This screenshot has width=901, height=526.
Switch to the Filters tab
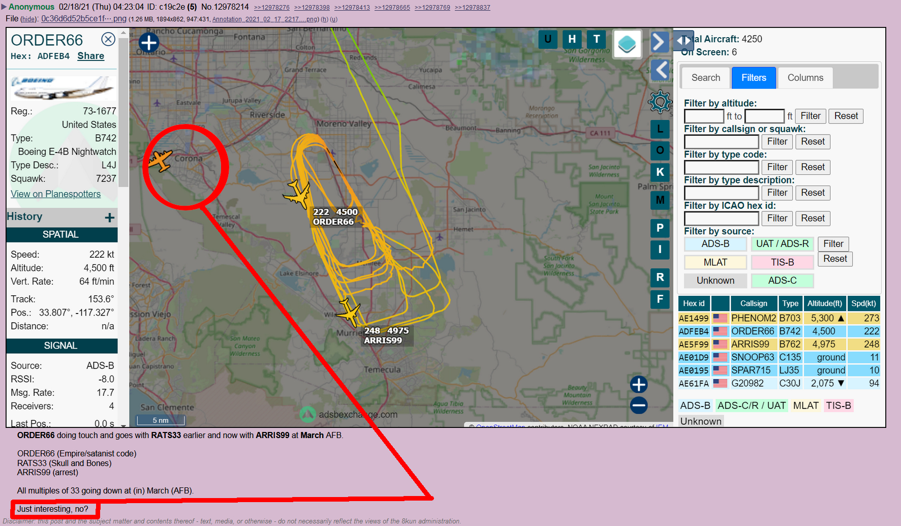pos(754,78)
